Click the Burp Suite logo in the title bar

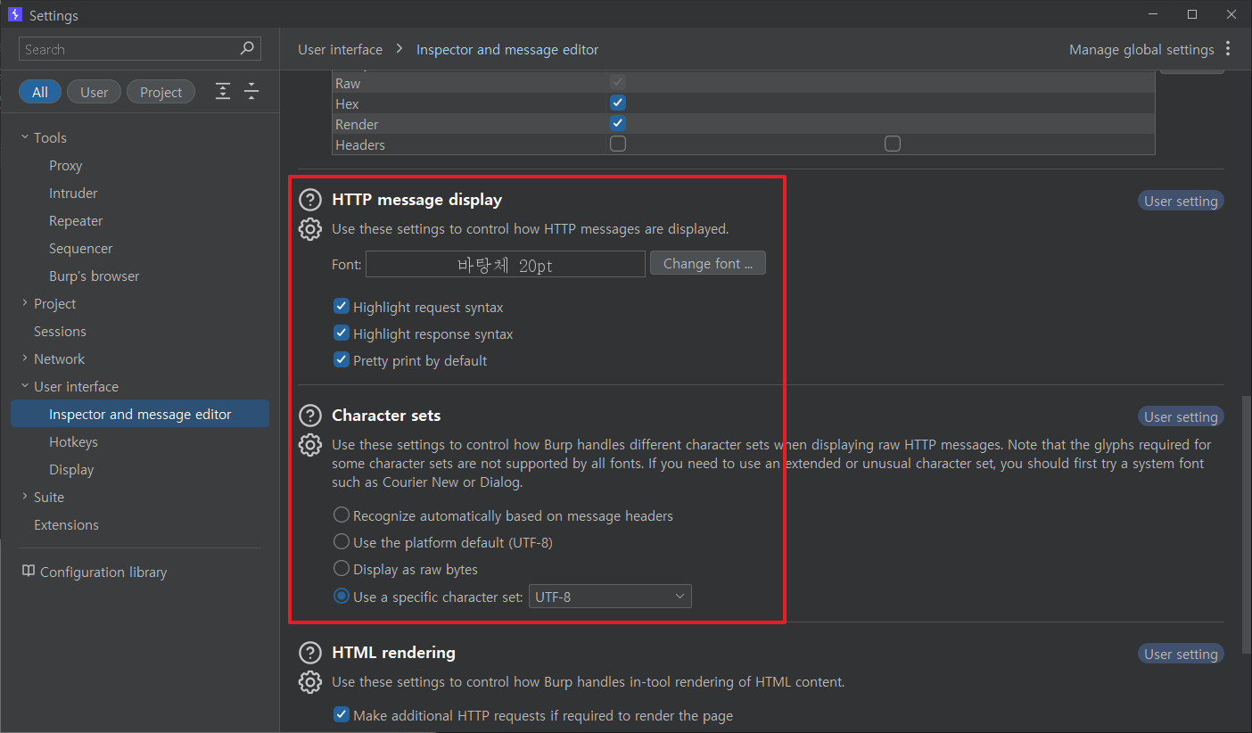click(15, 15)
